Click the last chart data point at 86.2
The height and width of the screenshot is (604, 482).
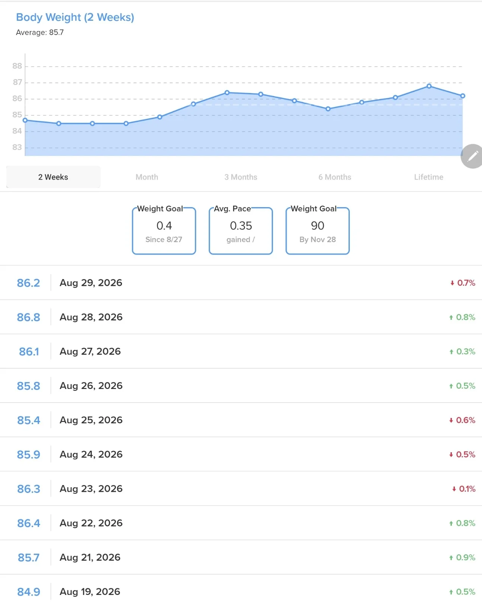click(x=463, y=96)
